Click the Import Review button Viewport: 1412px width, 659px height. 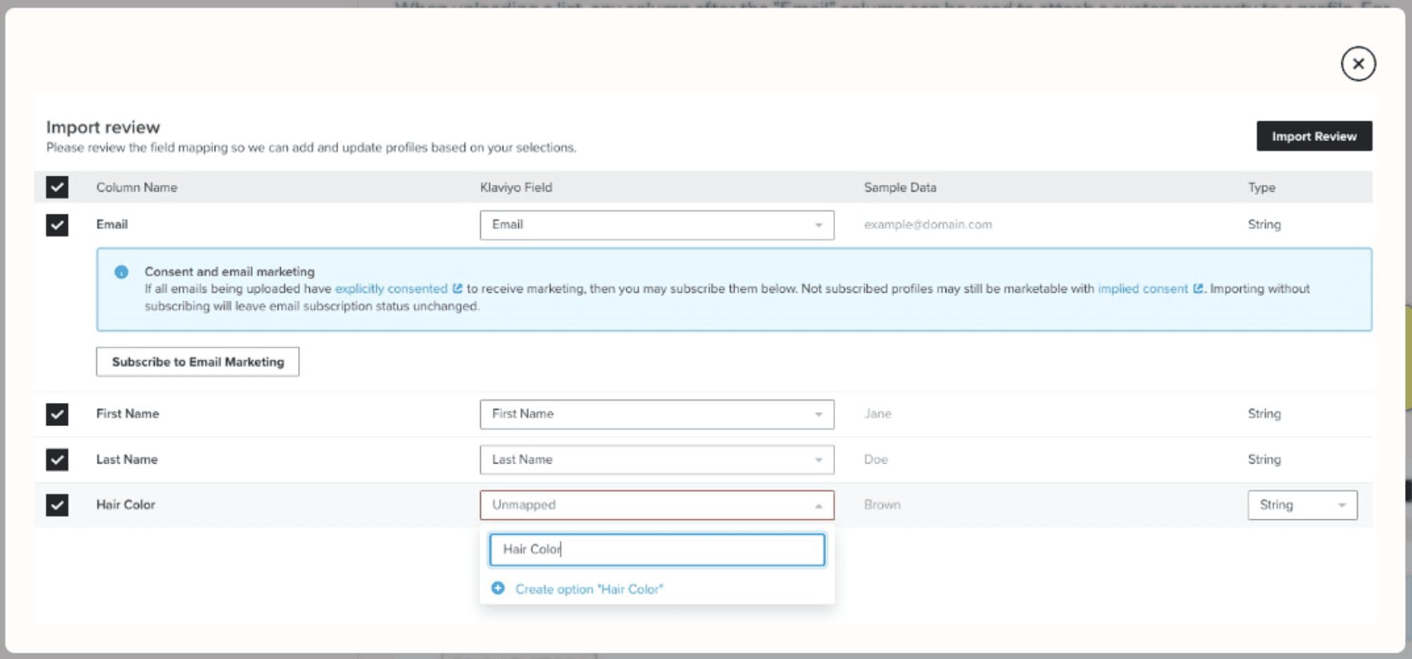(1314, 136)
